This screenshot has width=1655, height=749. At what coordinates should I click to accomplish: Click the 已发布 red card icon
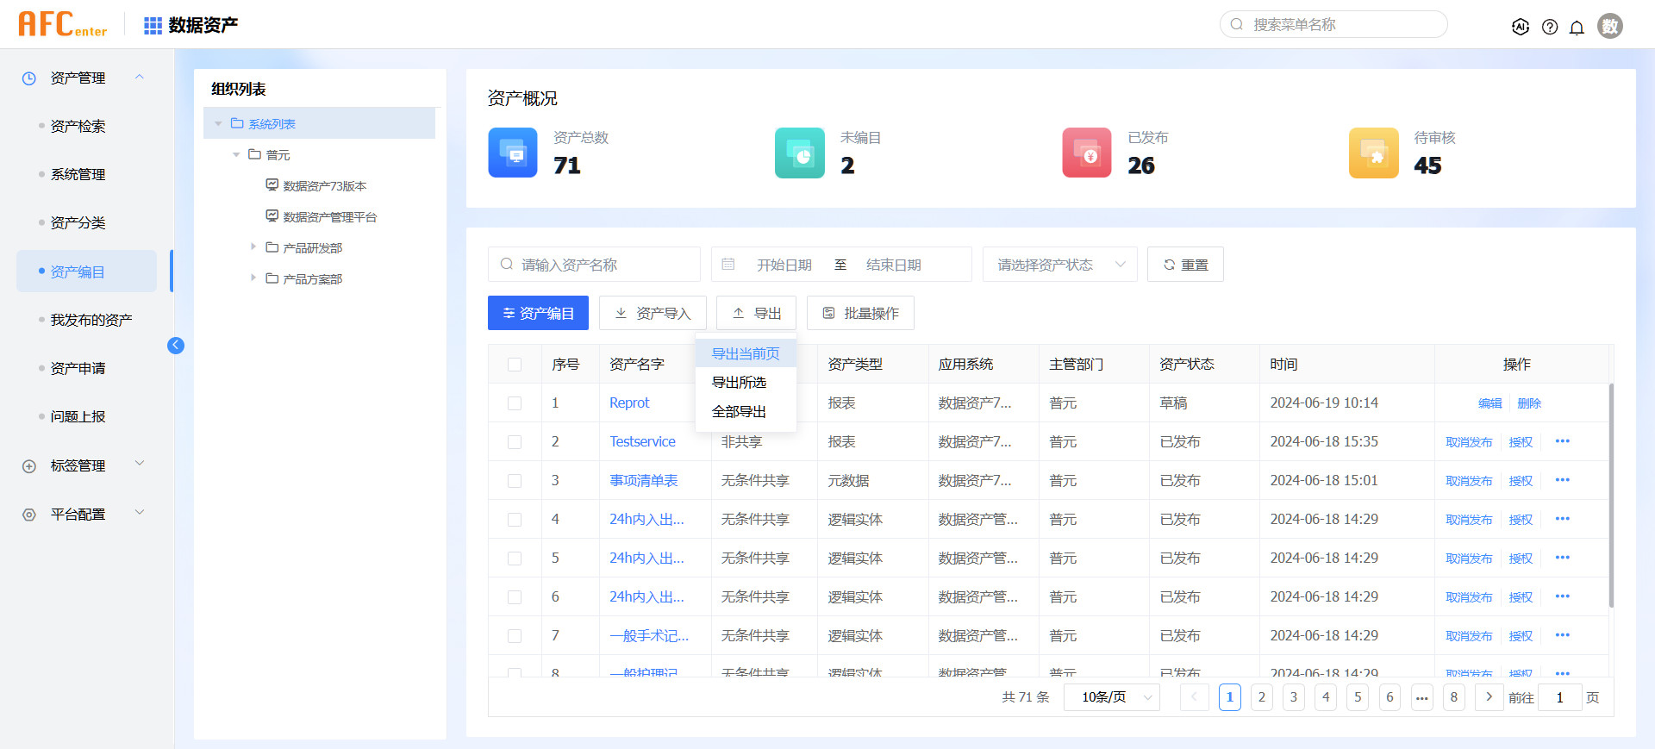pos(1087,153)
